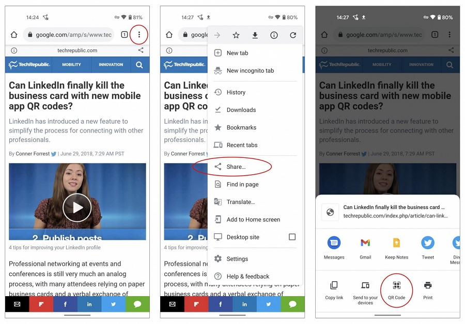The image size is (465, 324).
Task: Tap the Tweet icon in share sheet
Action: point(428,248)
